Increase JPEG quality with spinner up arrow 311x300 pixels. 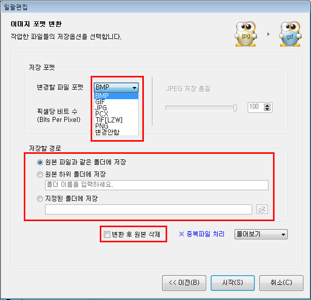(x=267, y=105)
